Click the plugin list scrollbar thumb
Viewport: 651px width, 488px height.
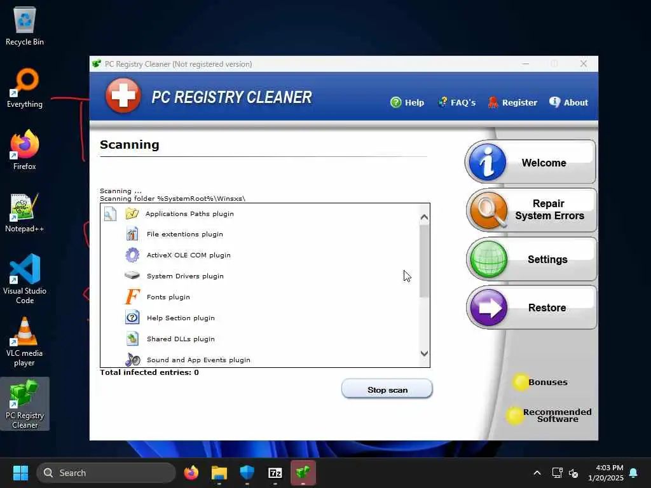pyautogui.click(x=424, y=261)
